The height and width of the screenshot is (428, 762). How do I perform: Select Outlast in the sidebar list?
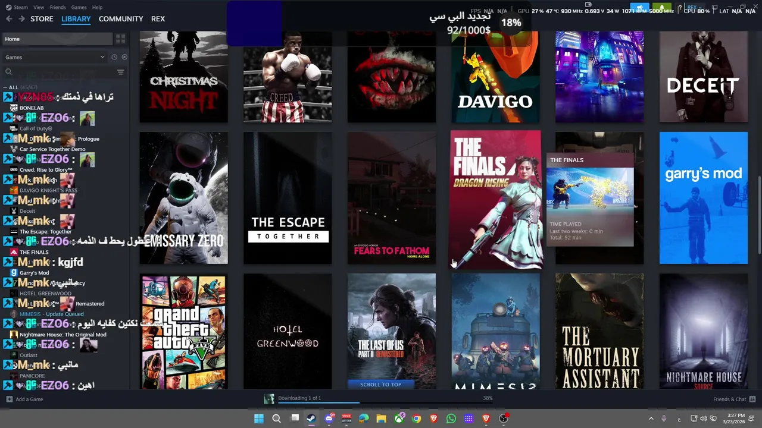click(28, 355)
